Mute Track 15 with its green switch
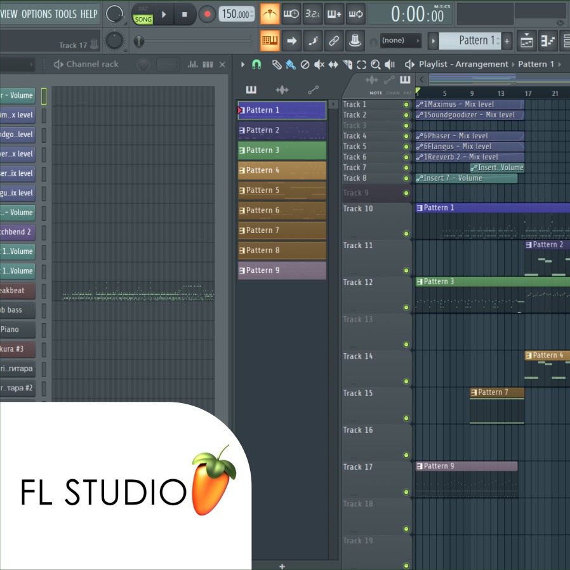570x570 pixels. [x=406, y=418]
